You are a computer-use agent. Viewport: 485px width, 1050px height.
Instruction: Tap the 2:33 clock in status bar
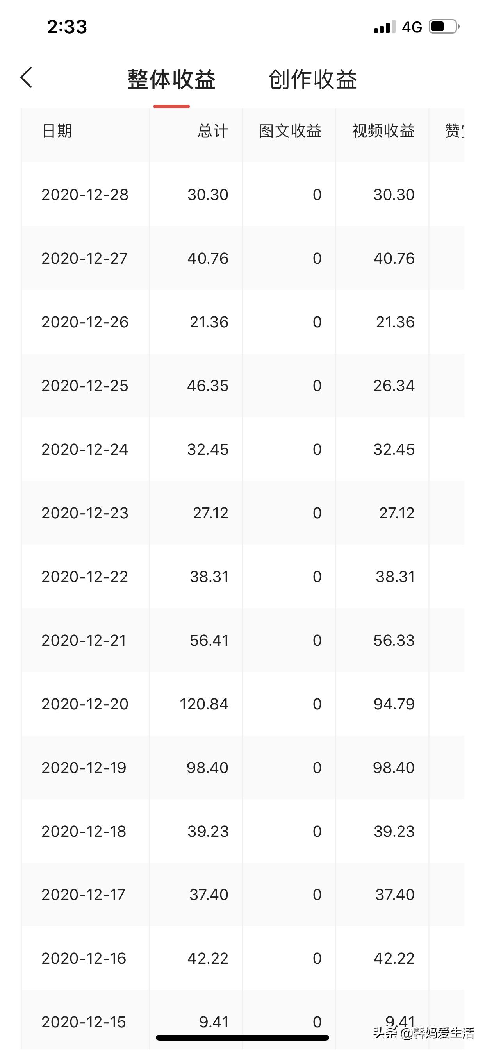pos(67,27)
